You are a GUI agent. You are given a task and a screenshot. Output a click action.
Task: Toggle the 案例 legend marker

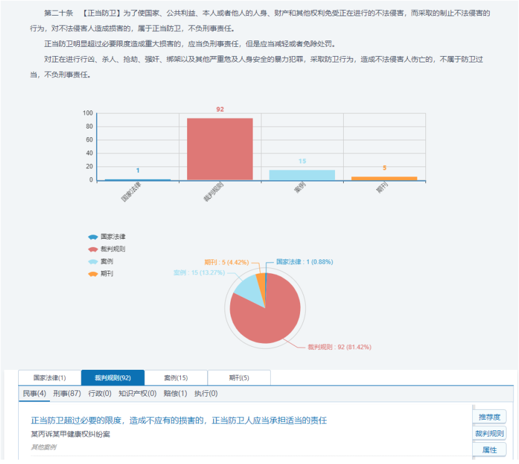pyautogui.click(x=93, y=261)
